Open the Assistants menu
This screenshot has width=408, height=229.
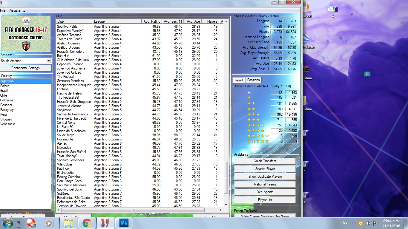17,10
